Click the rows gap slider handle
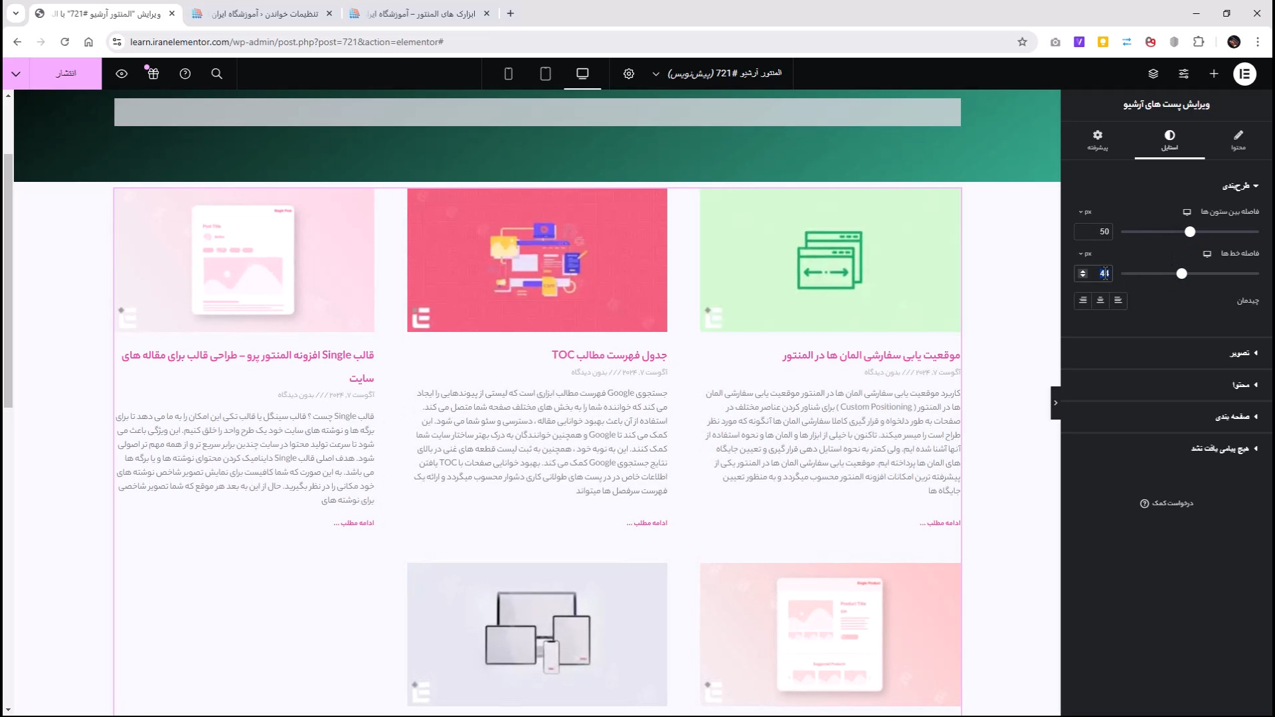This screenshot has width=1275, height=717. point(1181,274)
